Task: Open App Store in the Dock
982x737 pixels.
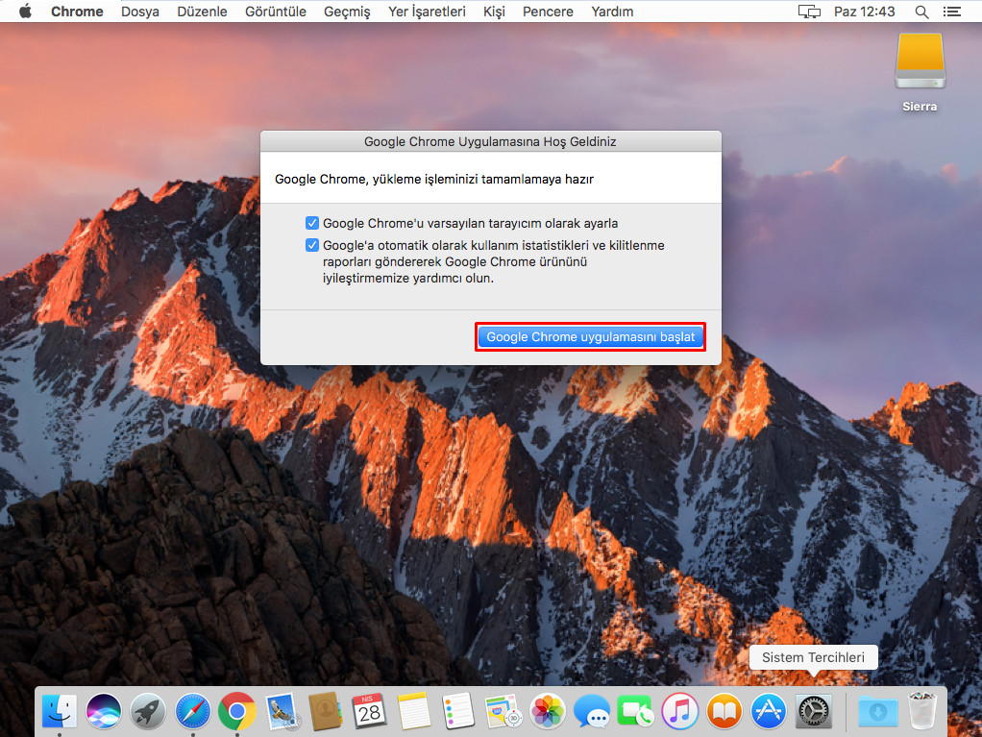Action: [769, 711]
